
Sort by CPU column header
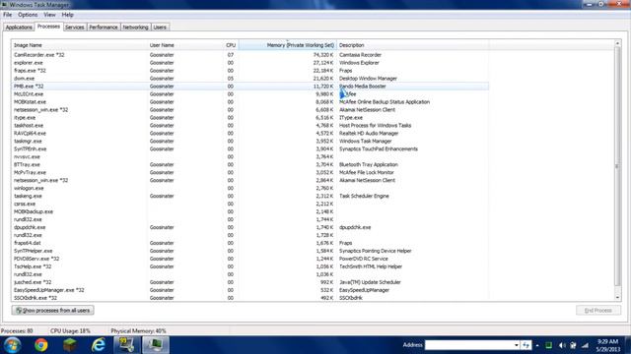(231, 45)
